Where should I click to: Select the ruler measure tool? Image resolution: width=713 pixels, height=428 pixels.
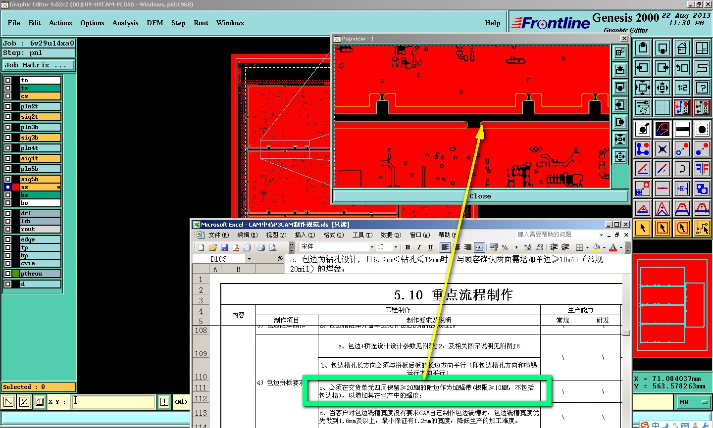(x=682, y=129)
